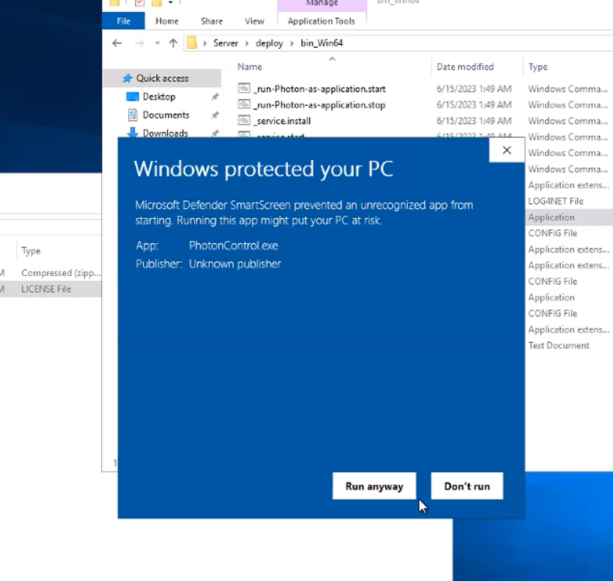
Task: Expand the chevron before Server breadcrumb
Action: (205, 43)
